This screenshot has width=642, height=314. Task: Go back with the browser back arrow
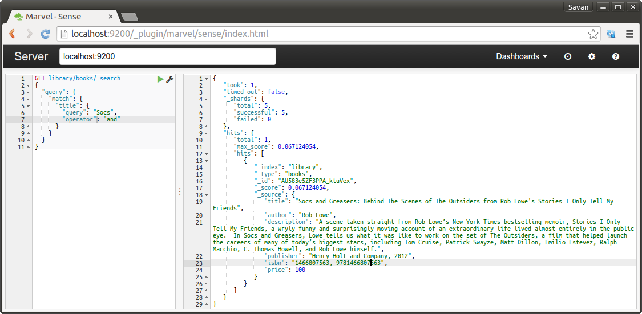tap(12, 34)
